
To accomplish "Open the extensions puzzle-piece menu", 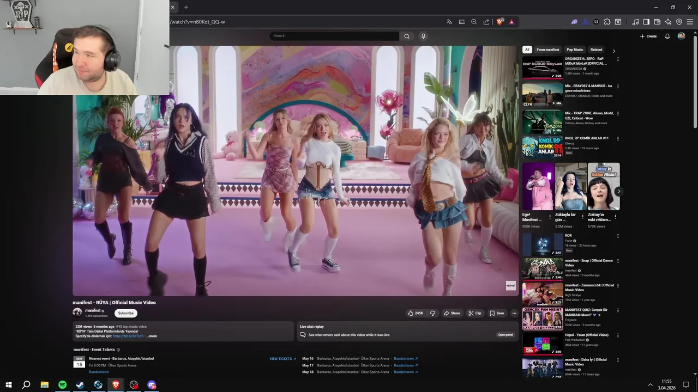I will 607,22.
